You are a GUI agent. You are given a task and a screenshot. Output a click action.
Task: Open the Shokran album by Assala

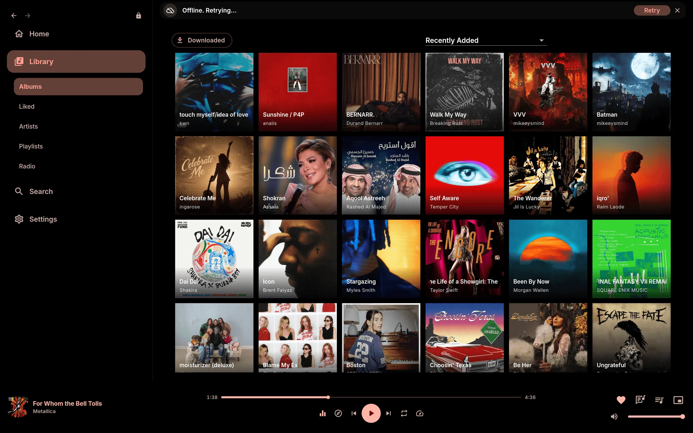click(298, 175)
